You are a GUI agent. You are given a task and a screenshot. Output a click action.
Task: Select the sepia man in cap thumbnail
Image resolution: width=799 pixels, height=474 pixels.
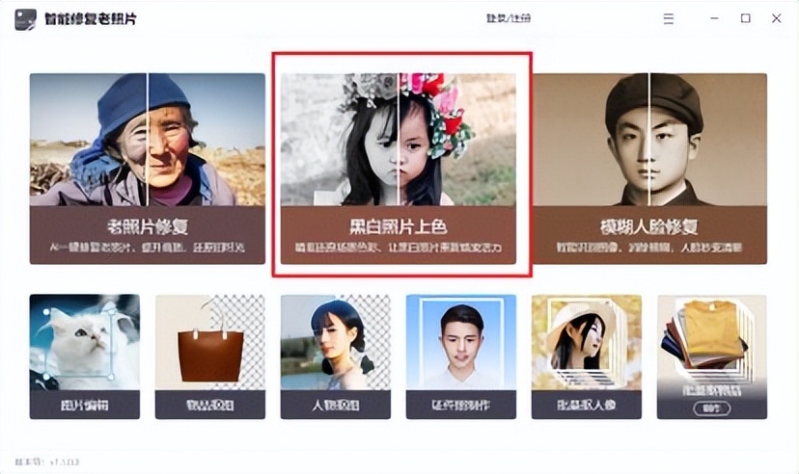pyautogui.click(x=649, y=140)
